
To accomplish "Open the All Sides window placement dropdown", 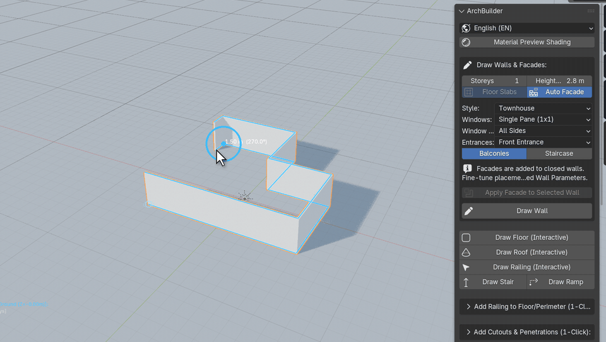I will click(x=544, y=131).
